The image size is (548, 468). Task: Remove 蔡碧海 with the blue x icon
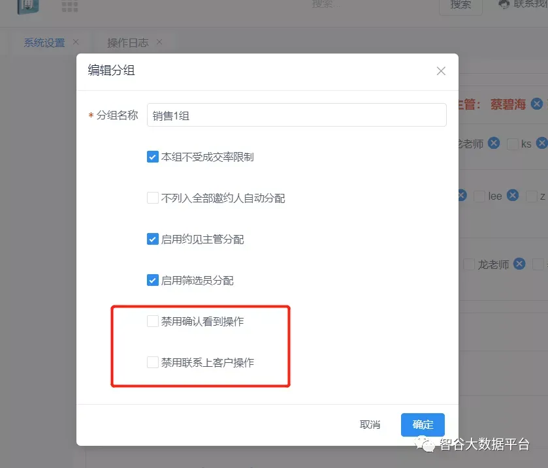536,104
